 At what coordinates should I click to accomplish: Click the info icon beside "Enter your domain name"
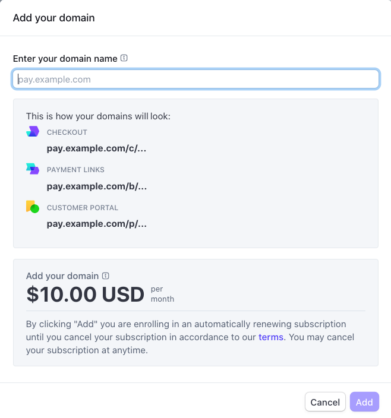124,58
